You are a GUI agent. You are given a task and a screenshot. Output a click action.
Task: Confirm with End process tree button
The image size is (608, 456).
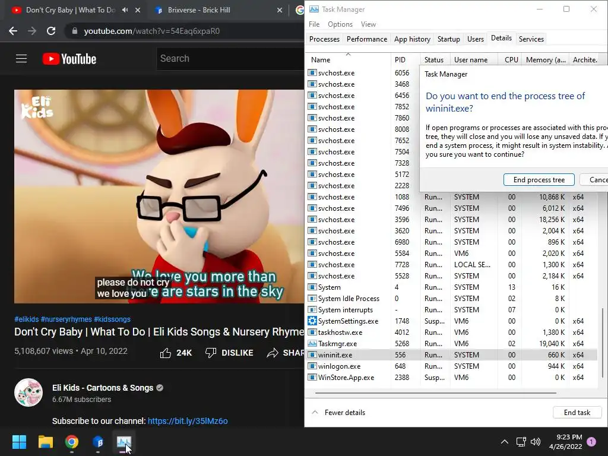point(539,179)
